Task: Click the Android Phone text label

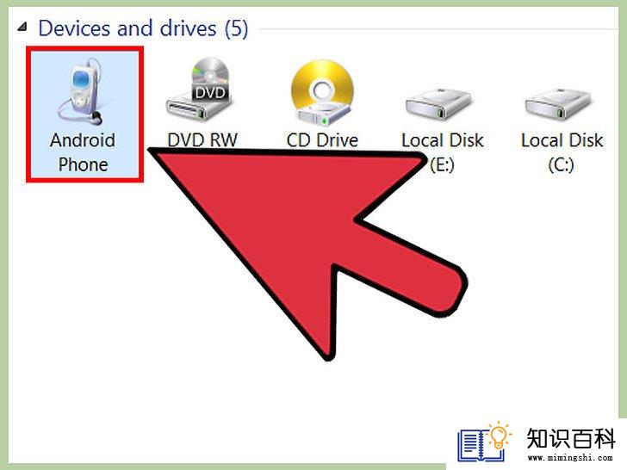Action: pyautogui.click(x=83, y=152)
